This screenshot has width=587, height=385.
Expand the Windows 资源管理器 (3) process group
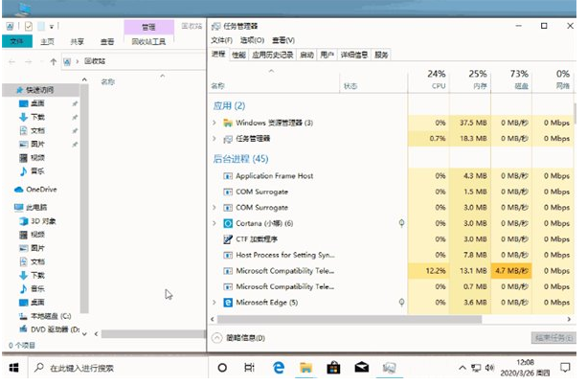[x=214, y=123]
